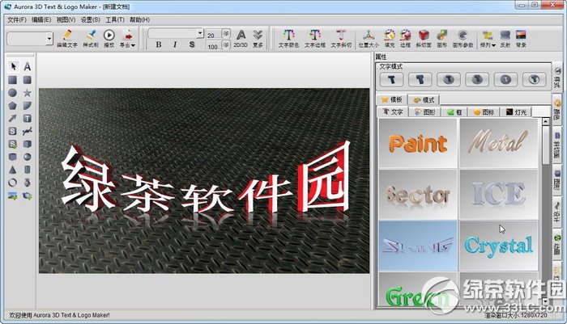The height and width of the screenshot is (324, 567).
Task: Switch 2D/3D text mode
Action: [x=241, y=38]
